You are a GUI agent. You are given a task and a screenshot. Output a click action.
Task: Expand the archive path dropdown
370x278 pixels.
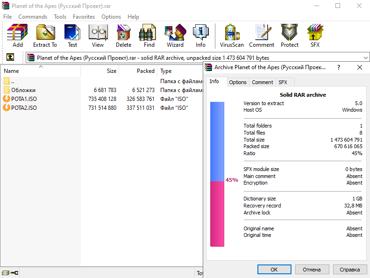365,58
